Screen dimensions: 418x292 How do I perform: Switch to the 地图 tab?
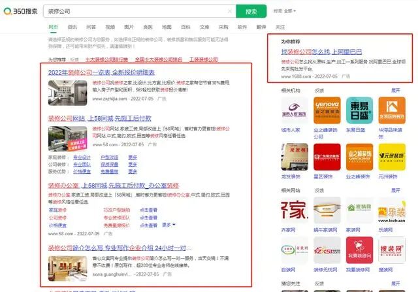pyautogui.click(x=167, y=27)
